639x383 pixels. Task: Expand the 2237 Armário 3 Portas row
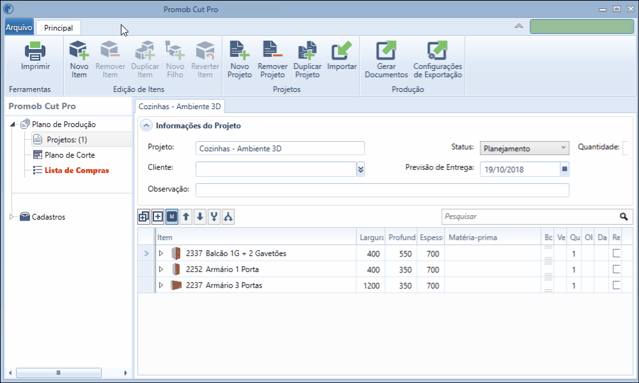(x=161, y=285)
